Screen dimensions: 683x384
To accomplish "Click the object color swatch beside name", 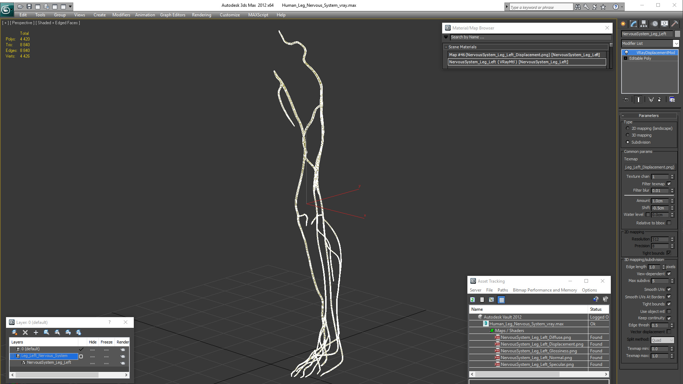I will click(x=677, y=34).
